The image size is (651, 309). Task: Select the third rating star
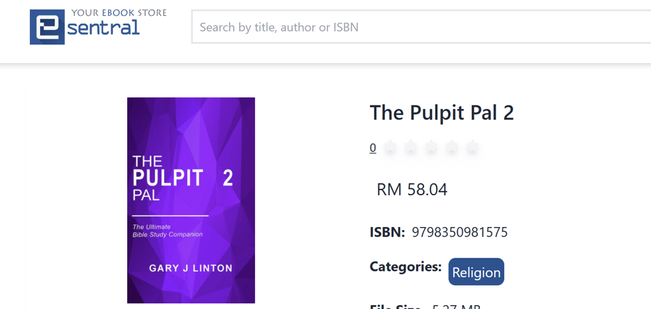pos(431,148)
